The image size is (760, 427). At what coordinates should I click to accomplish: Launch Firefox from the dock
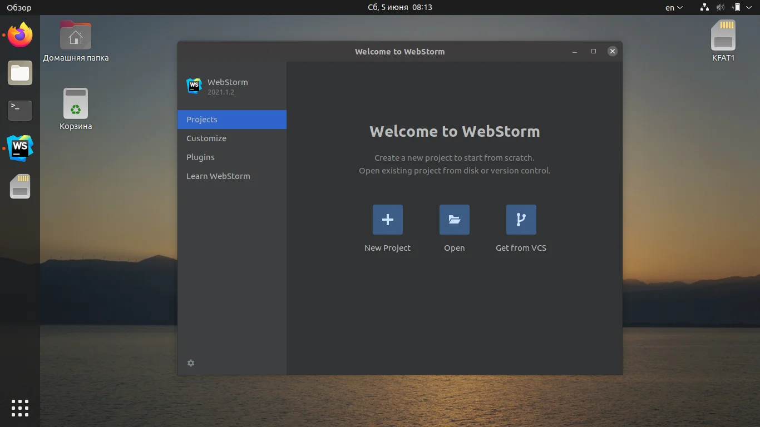click(19, 35)
